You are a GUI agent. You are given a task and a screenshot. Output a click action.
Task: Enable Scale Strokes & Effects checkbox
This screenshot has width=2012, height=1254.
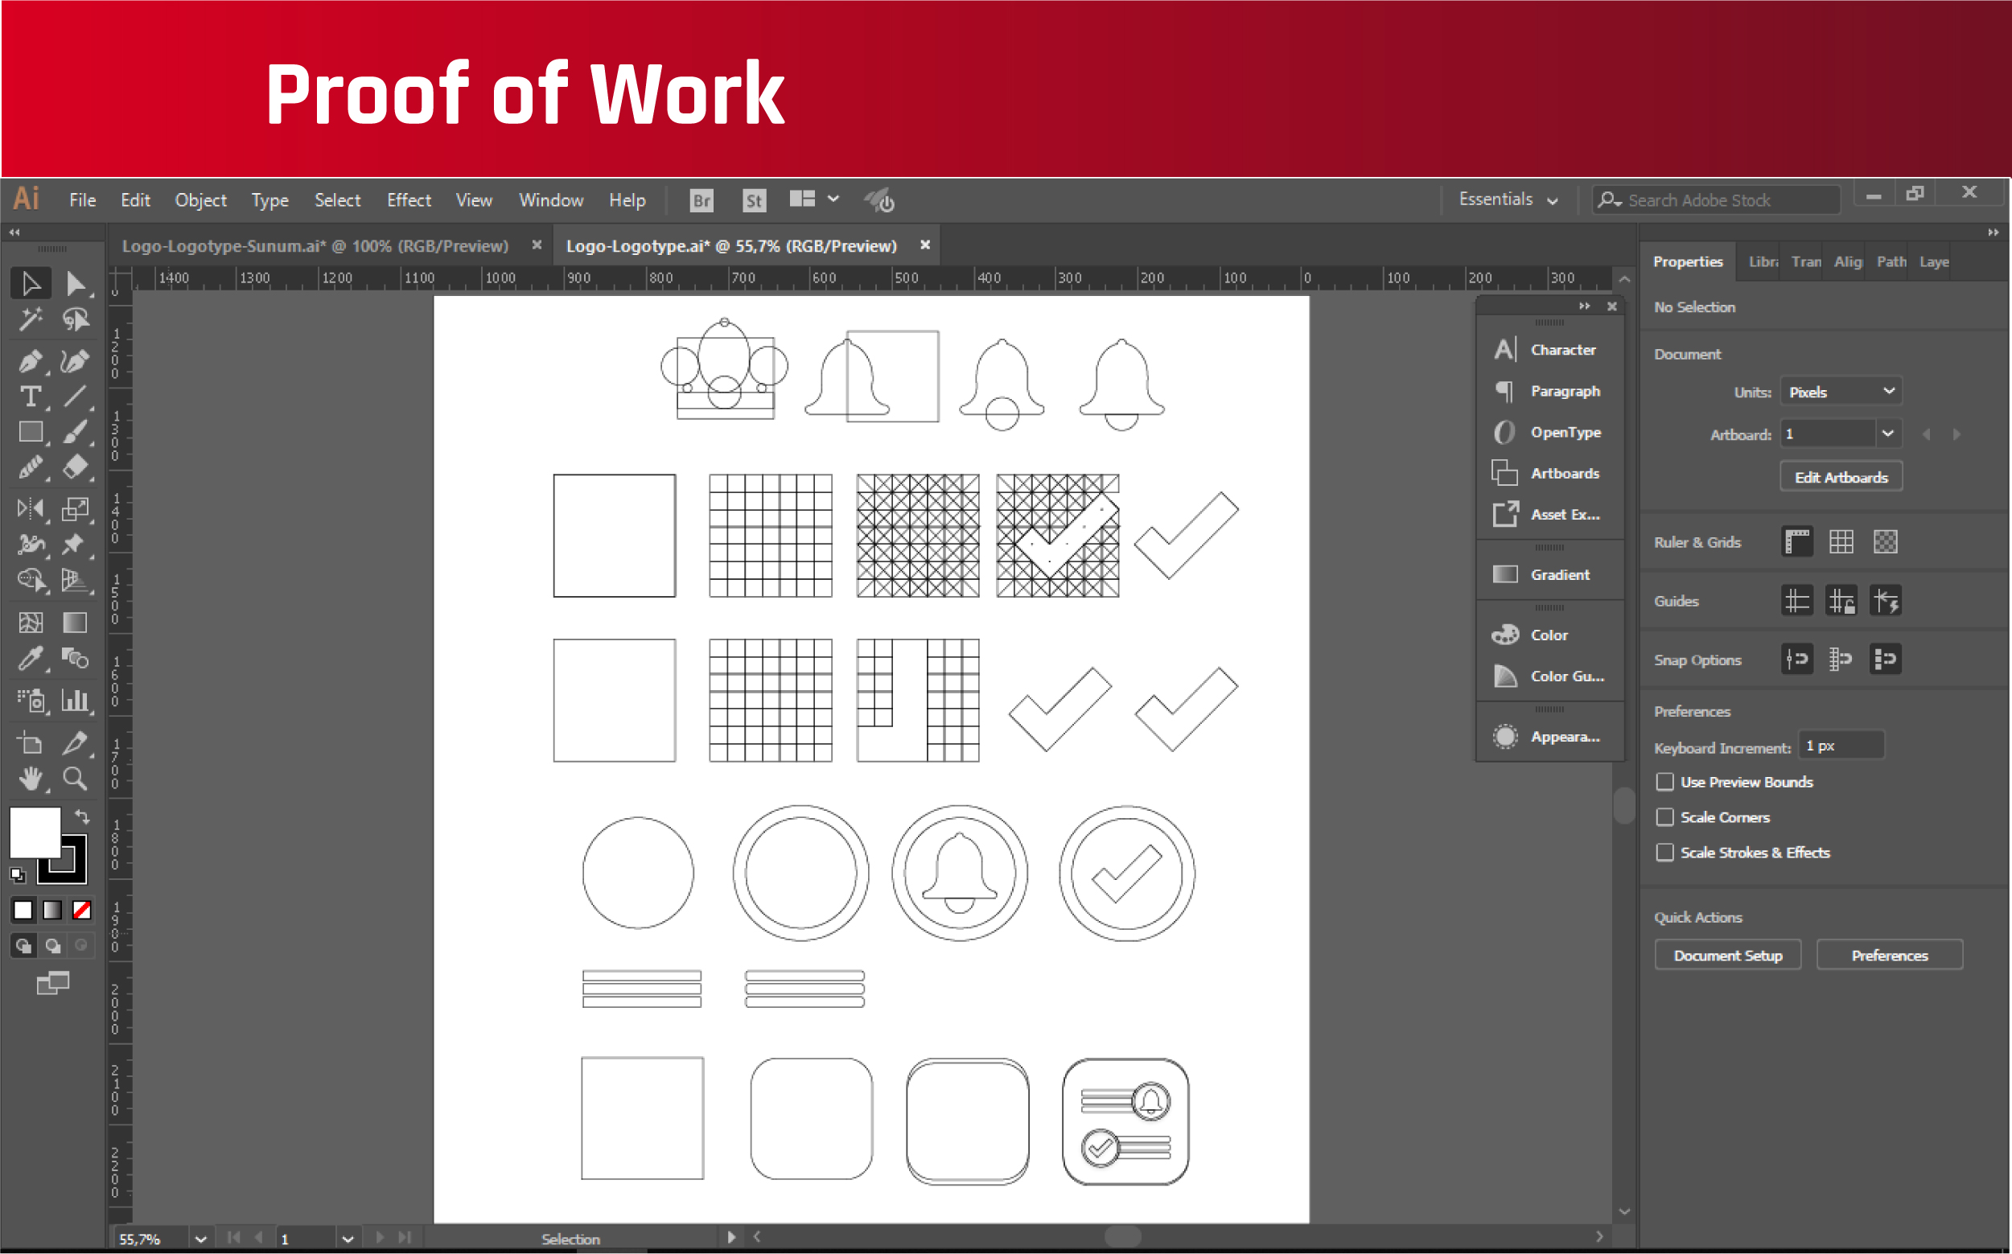(x=1664, y=853)
